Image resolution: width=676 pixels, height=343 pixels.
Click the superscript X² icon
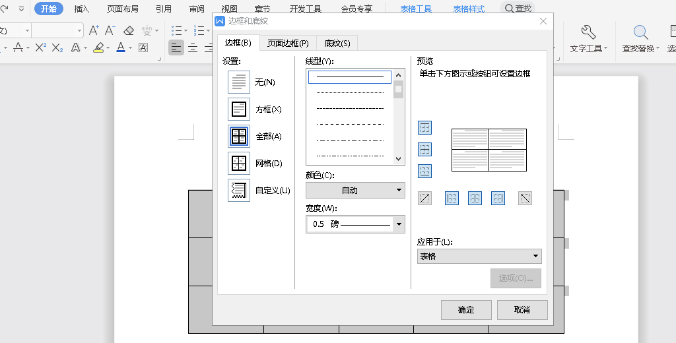click(x=40, y=47)
